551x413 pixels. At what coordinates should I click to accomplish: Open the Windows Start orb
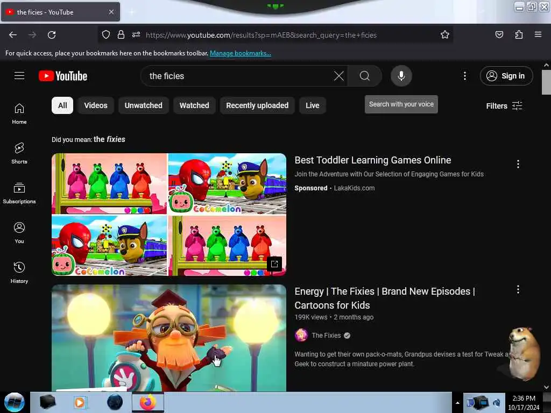(15, 402)
